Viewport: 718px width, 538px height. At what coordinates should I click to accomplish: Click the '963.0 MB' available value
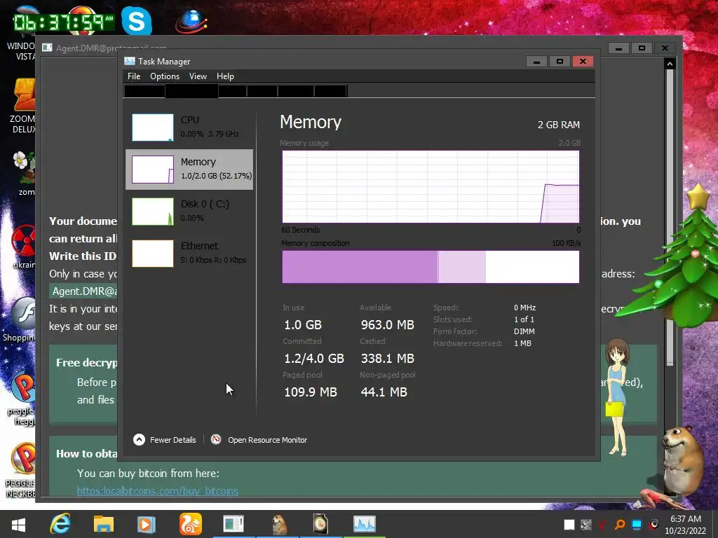click(387, 325)
